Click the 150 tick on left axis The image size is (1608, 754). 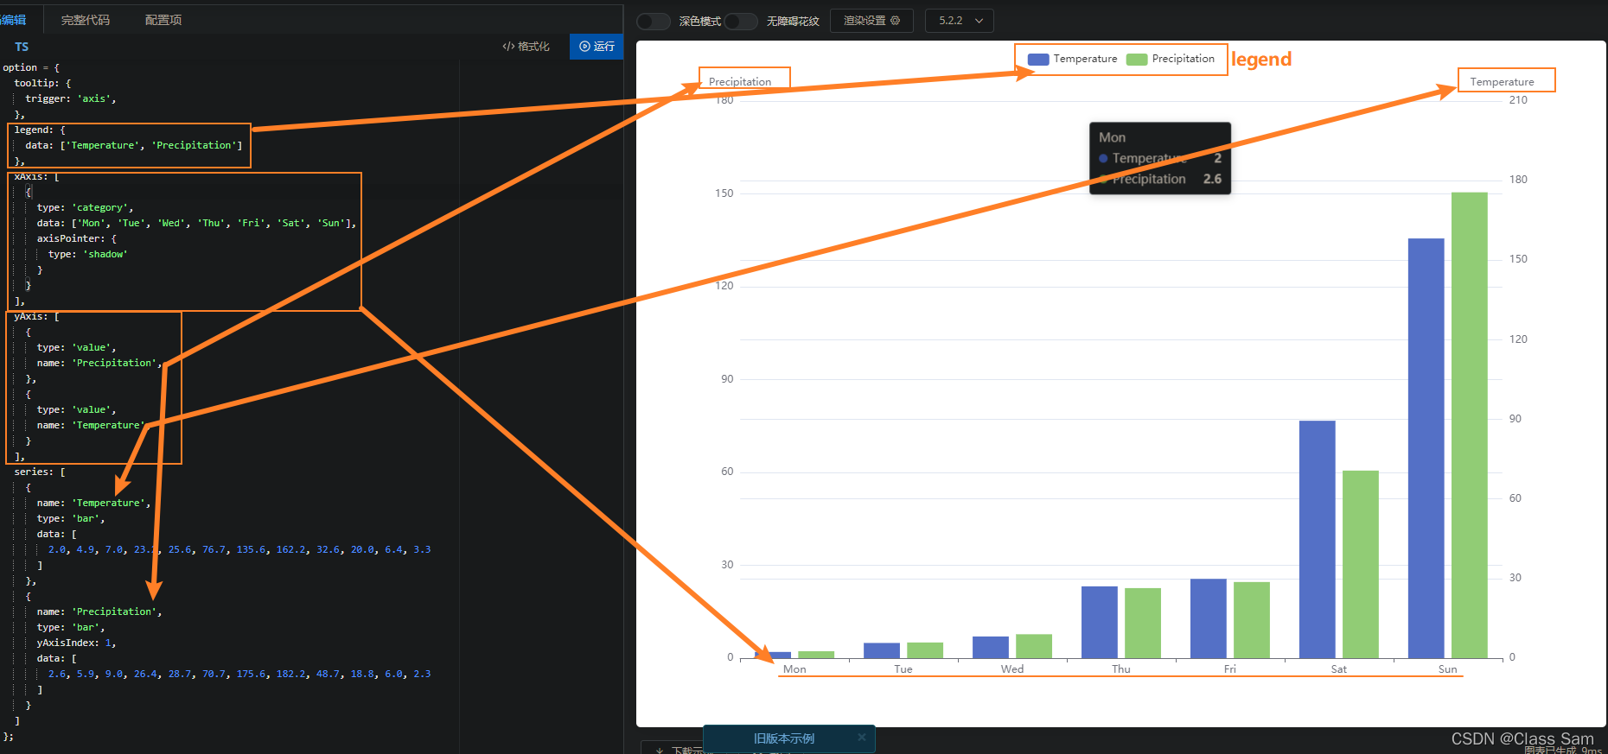coord(724,193)
